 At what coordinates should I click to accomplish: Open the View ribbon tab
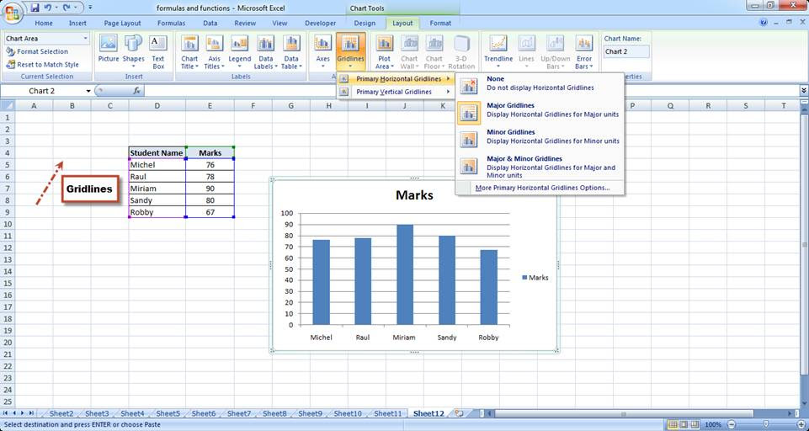(x=279, y=24)
